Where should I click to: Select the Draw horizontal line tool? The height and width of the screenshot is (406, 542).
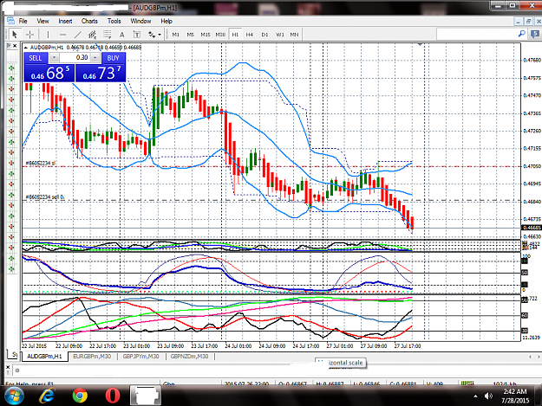click(x=62, y=35)
